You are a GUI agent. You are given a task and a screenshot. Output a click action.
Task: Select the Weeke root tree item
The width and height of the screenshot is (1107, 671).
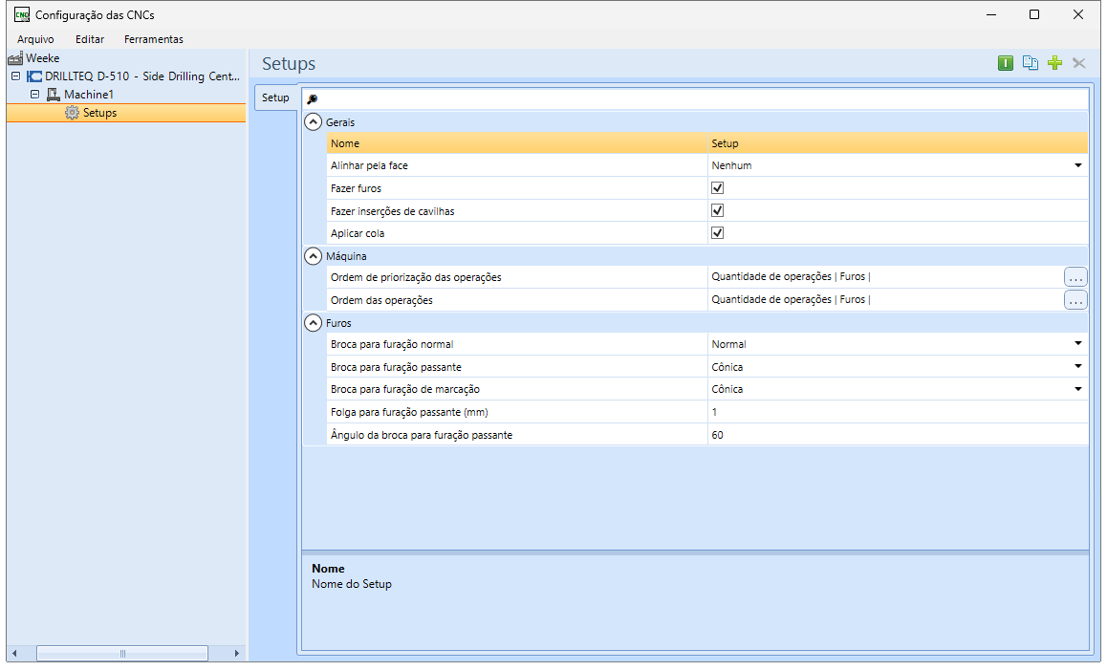pyautogui.click(x=43, y=58)
